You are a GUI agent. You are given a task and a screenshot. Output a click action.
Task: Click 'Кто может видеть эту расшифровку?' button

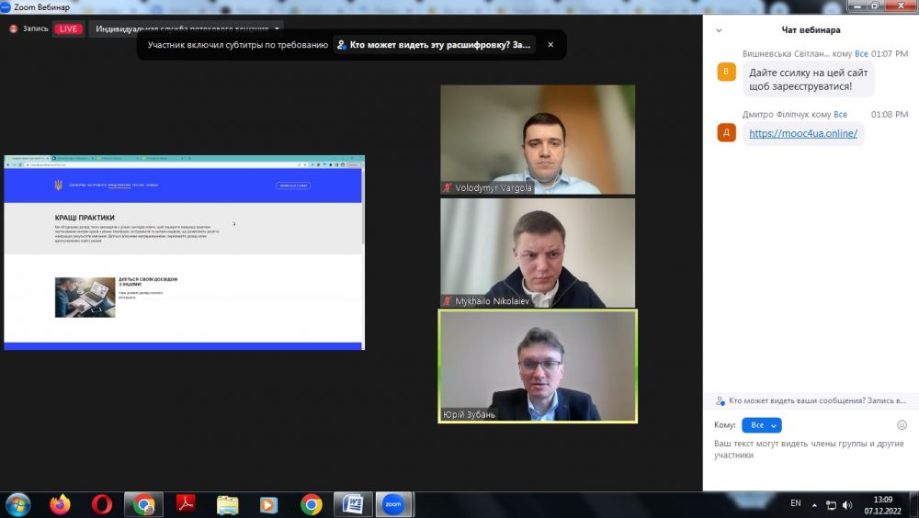pos(434,44)
